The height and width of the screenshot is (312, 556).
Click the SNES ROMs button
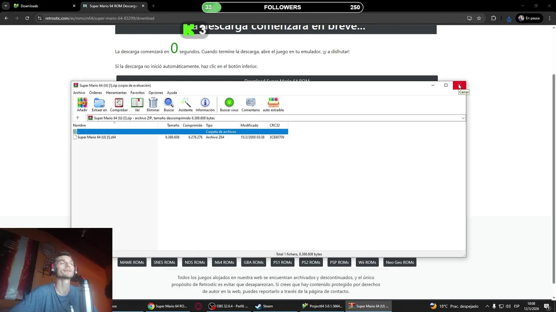click(x=164, y=262)
